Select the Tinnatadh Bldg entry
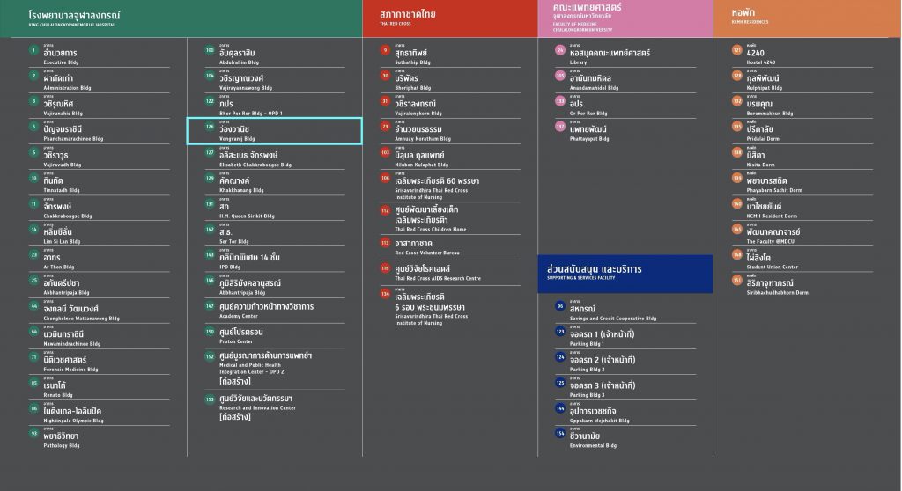Viewport: 902px width, 491px height. [99, 182]
